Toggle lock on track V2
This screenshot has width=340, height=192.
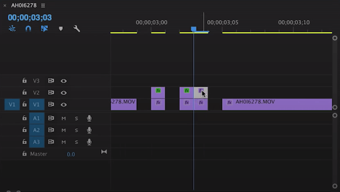pyautogui.click(x=24, y=92)
